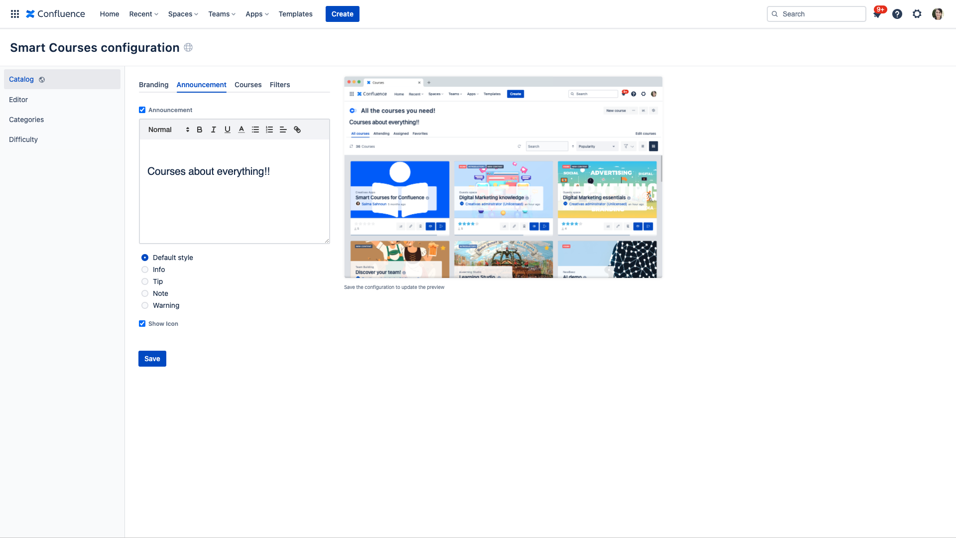Select the Tip style radio button
This screenshot has height=538, width=956.
(x=145, y=281)
